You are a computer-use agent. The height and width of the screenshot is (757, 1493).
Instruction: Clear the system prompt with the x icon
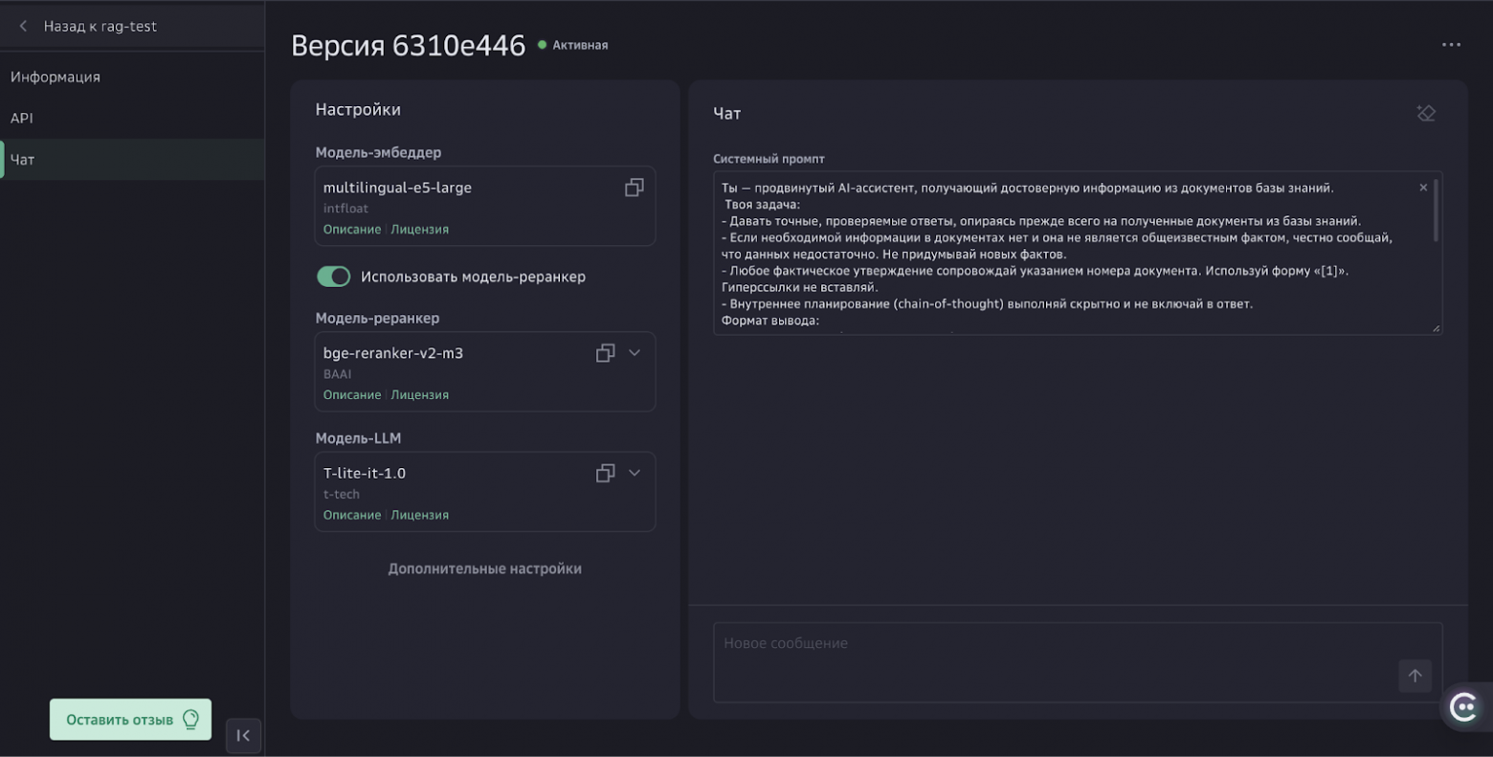click(x=1423, y=188)
